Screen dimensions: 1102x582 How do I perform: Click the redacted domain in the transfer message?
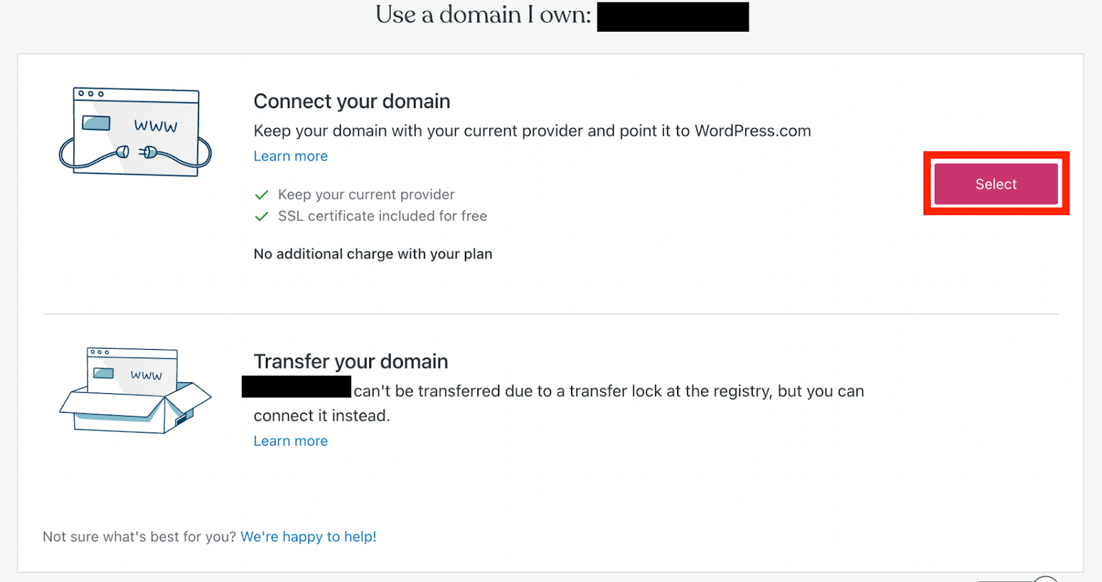[x=296, y=386]
